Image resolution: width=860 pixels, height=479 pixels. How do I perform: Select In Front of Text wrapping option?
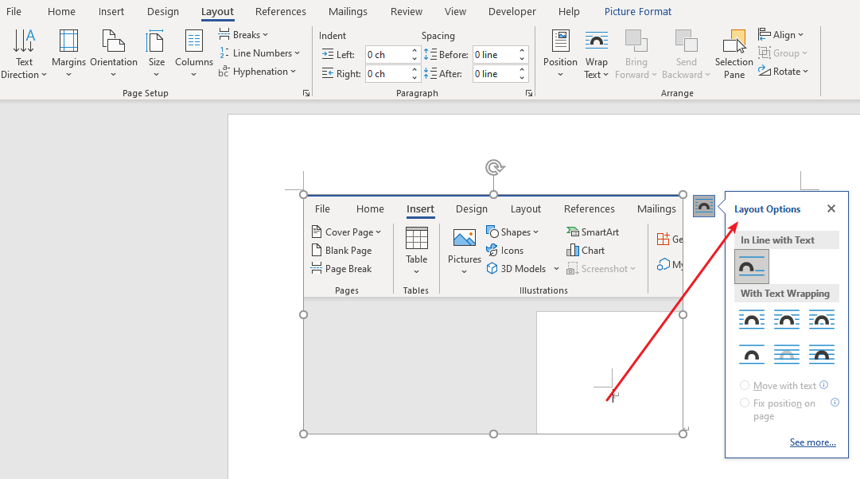pyautogui.click(x=822, y=354)
